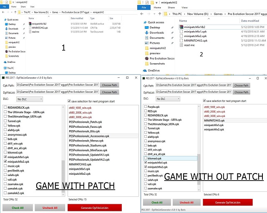The height and width of the screenshot is (213, 267).
Task: Expand chevron after This PC in right address bar
Action: coord(184,14)
